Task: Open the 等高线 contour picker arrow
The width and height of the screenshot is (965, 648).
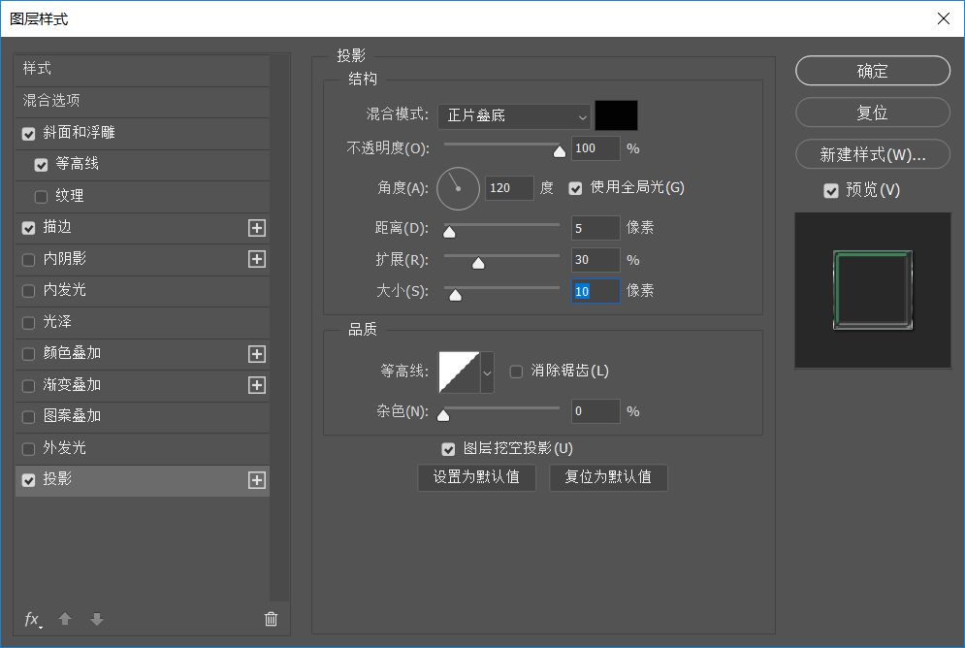Action: point(487,373)
